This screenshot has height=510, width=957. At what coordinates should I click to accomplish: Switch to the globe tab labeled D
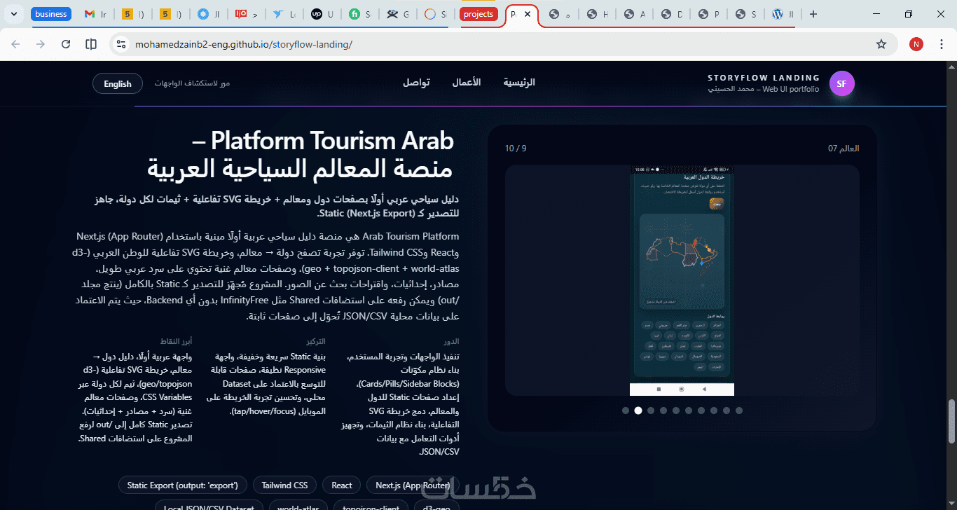[671, 14]
